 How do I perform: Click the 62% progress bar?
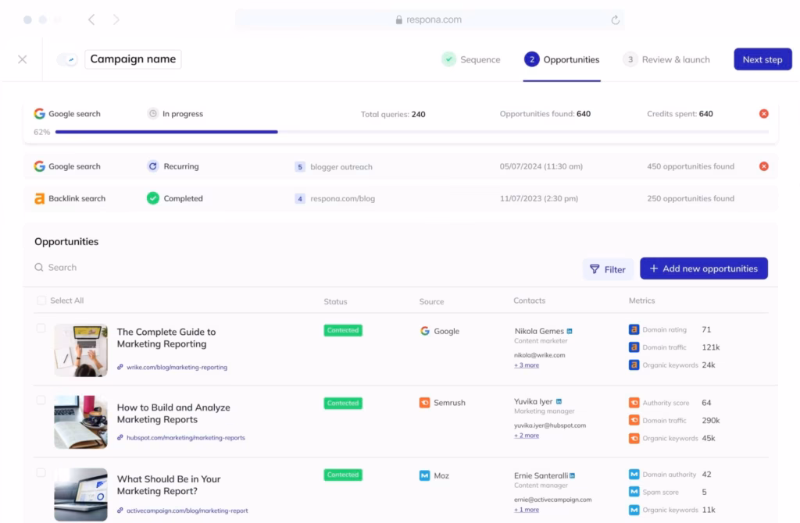[x=156, y=132]
